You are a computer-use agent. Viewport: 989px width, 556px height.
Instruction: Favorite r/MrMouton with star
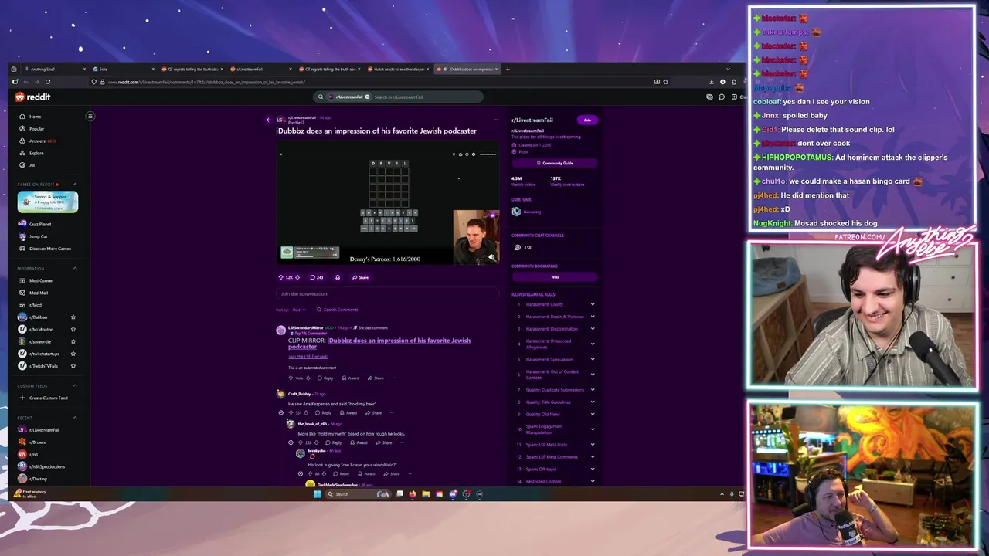click(x=73, y=329)
